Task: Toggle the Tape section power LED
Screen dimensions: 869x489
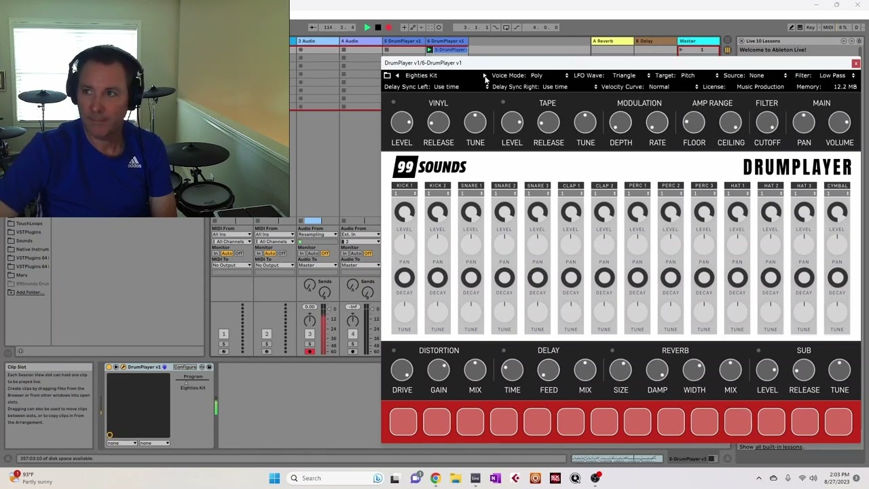Action: (x=502, y=103)
